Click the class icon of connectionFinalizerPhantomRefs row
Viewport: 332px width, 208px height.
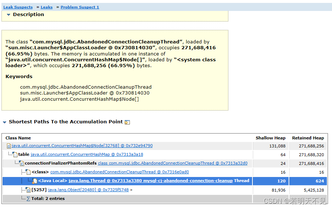22,163
